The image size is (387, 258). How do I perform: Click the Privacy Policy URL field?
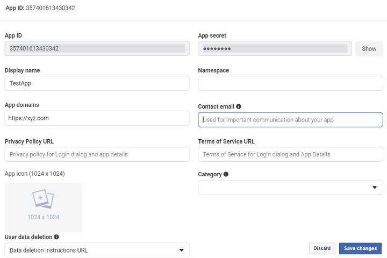(x=97, y=154)
